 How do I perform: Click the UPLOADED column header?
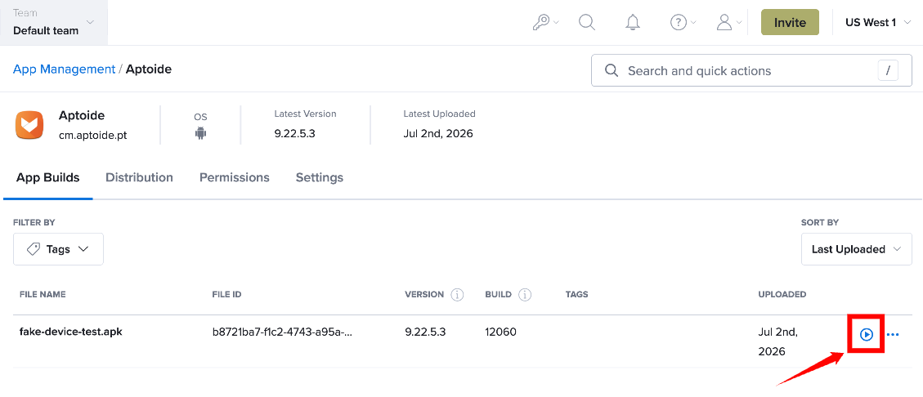coord(782,294)
